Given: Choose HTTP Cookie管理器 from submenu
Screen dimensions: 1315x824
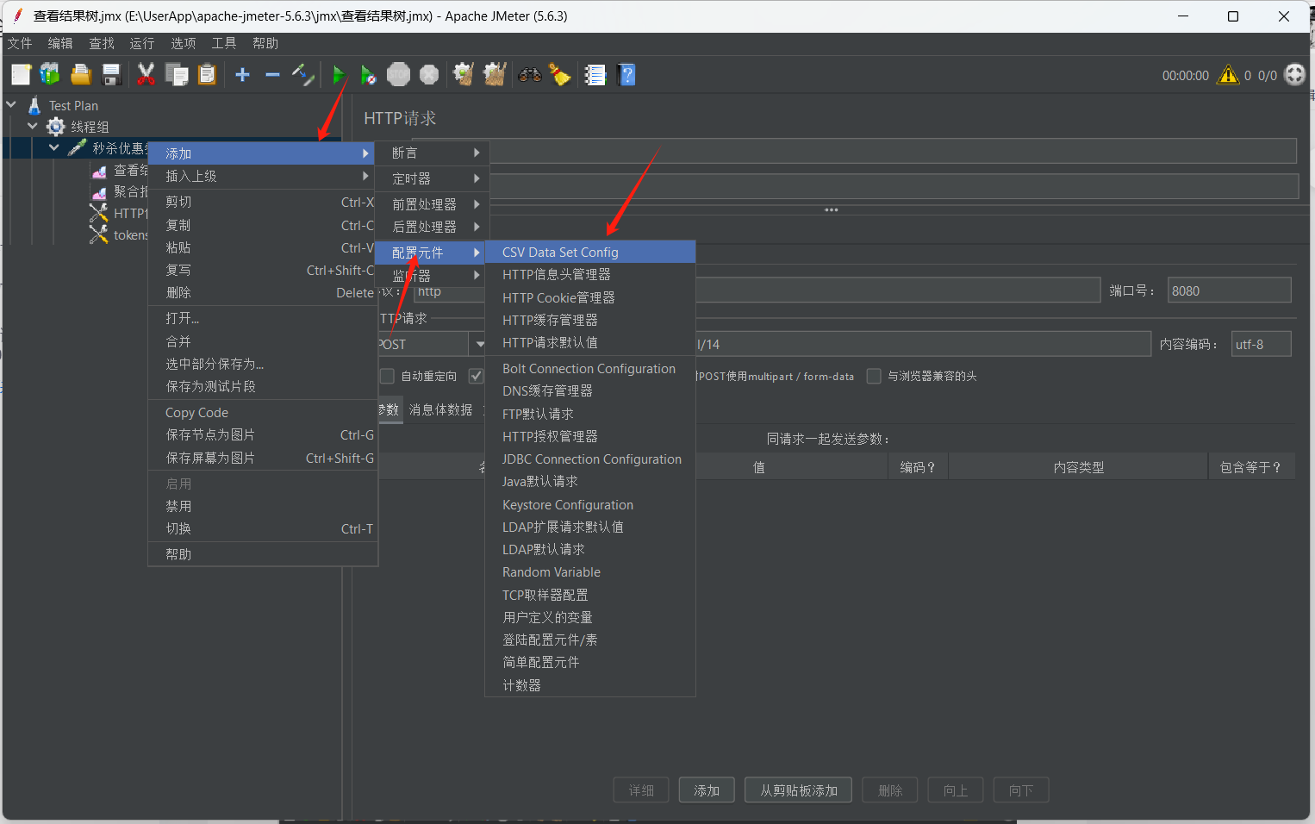Looking at the screenshot, I should pyautogui.click(x=590, y=297).
